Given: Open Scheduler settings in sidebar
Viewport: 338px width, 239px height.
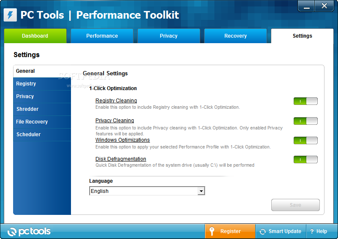Looking at the screenshot, I should [42, 135].
